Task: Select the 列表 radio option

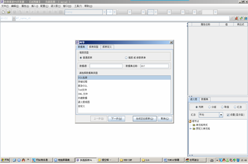Action: 197,107
